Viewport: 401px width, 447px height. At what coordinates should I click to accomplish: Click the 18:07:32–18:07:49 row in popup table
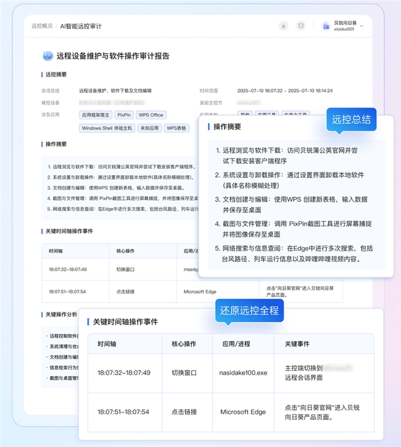[124, 372]
